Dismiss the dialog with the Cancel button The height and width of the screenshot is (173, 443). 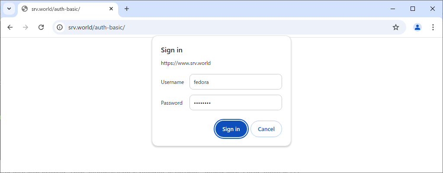(x=266, y=129)
